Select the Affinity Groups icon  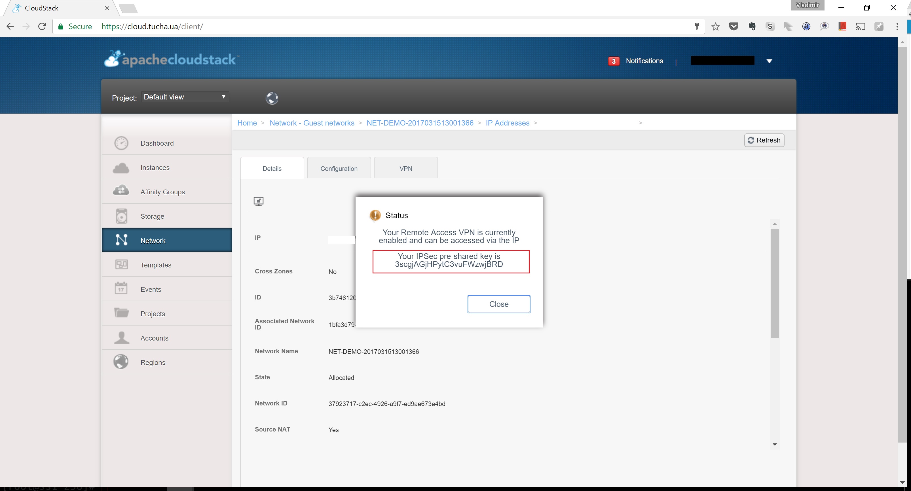(x=121, y=190)
